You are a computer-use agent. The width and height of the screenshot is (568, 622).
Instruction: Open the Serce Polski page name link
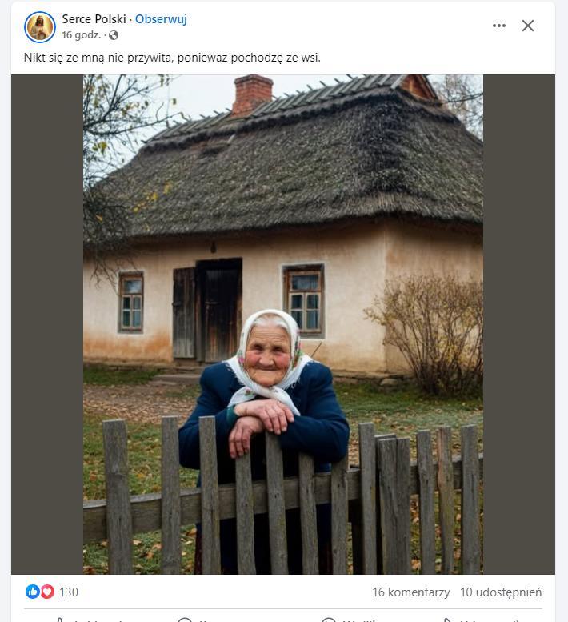point(94,19)
